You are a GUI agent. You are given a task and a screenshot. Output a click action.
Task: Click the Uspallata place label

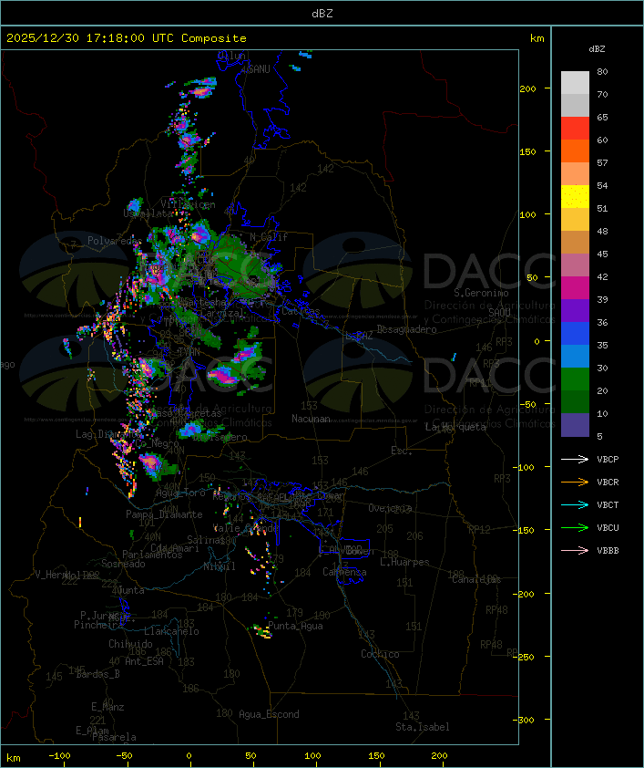(148, 213)
